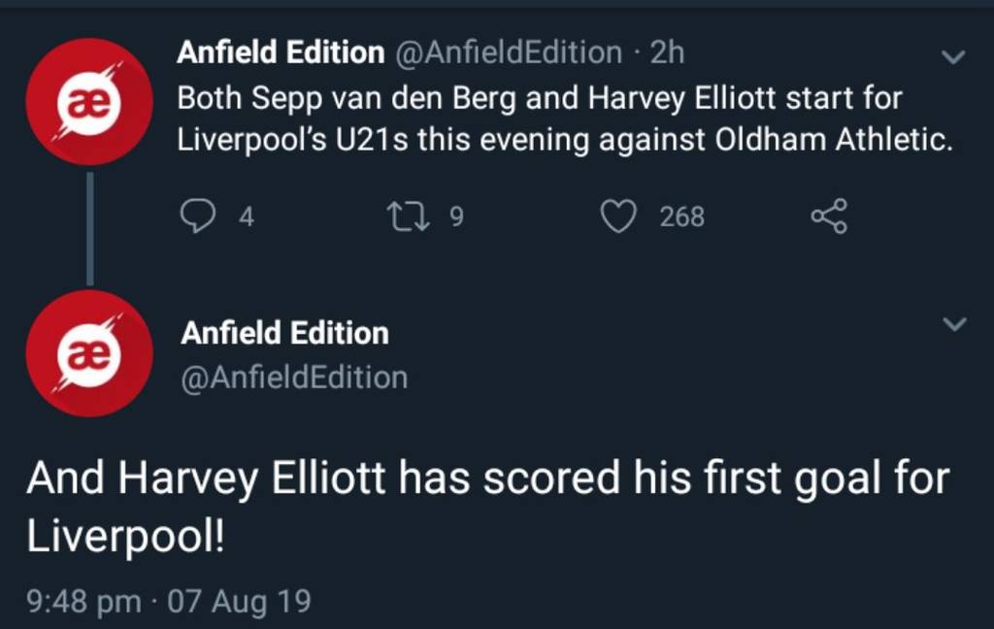Click the thread line connecting the two tweets

point(89,228)
